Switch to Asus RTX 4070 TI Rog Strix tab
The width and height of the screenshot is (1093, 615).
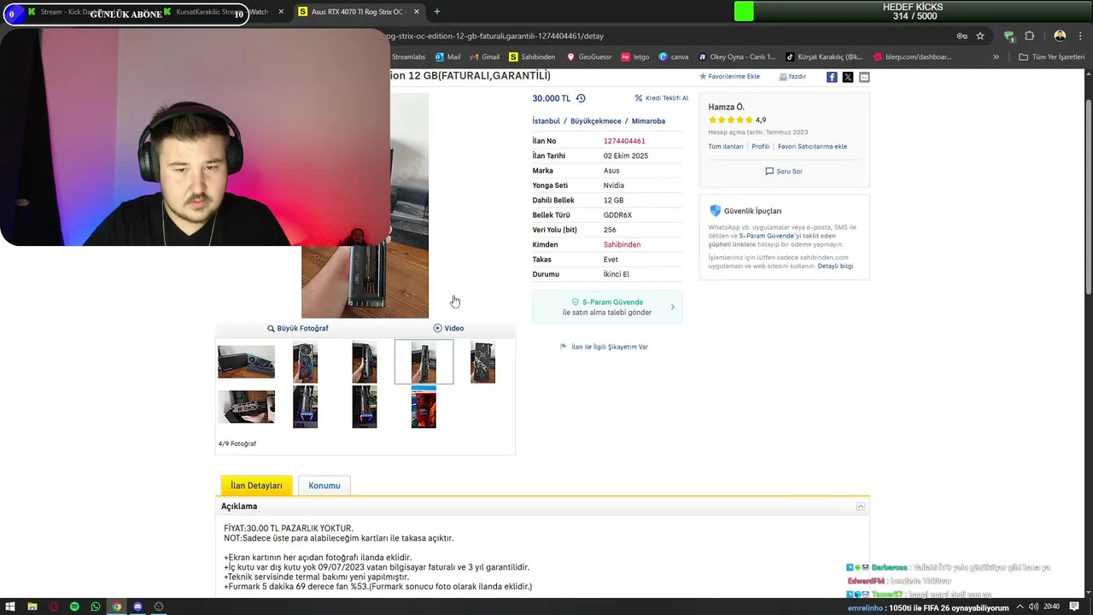(x=360, y=12)
